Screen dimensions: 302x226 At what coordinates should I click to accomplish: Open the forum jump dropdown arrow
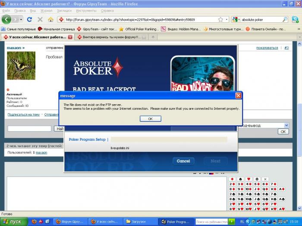[286, 126]
